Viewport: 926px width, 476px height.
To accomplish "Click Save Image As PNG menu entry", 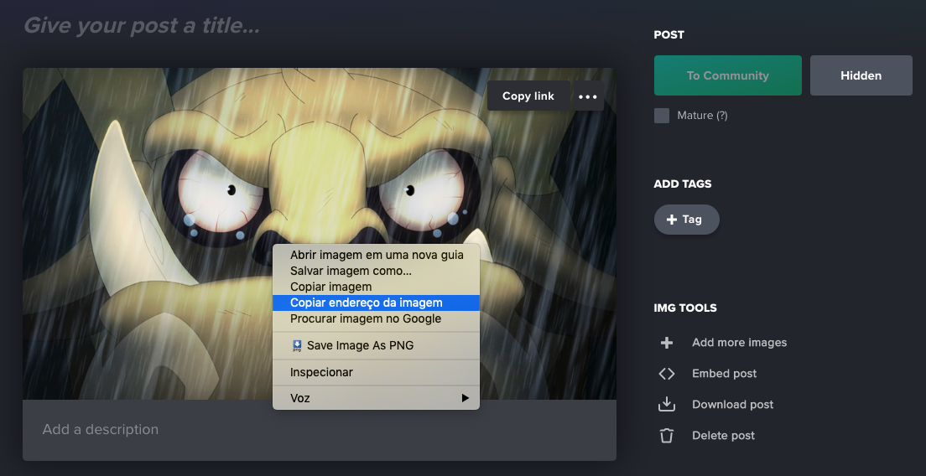I will [x=376, y=345].
